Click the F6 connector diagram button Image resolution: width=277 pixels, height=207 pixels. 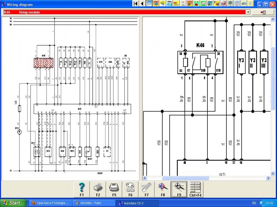[x=131, y=189]
